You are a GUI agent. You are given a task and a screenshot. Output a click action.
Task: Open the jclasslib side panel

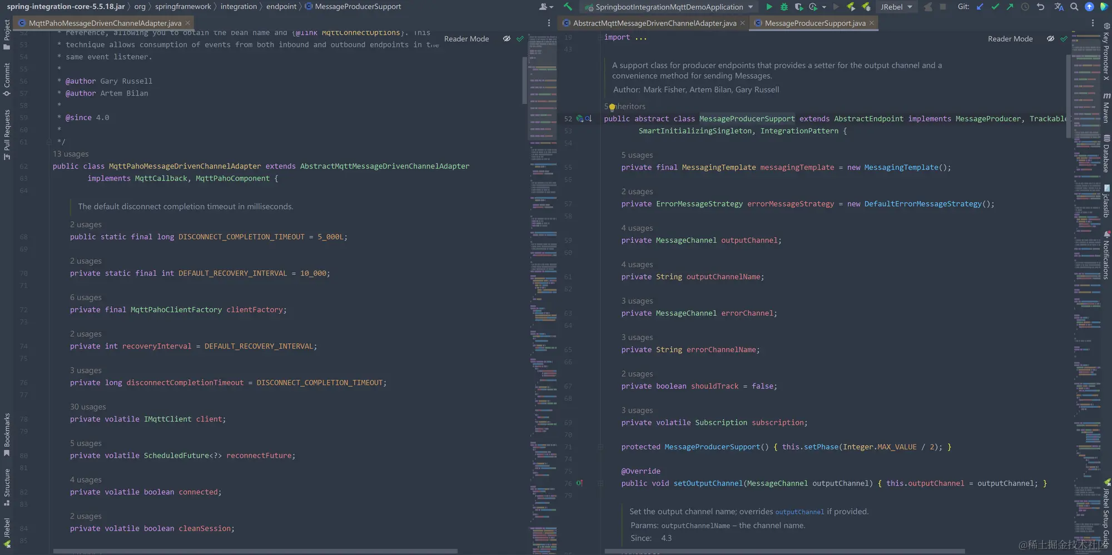coord(1106,201)
